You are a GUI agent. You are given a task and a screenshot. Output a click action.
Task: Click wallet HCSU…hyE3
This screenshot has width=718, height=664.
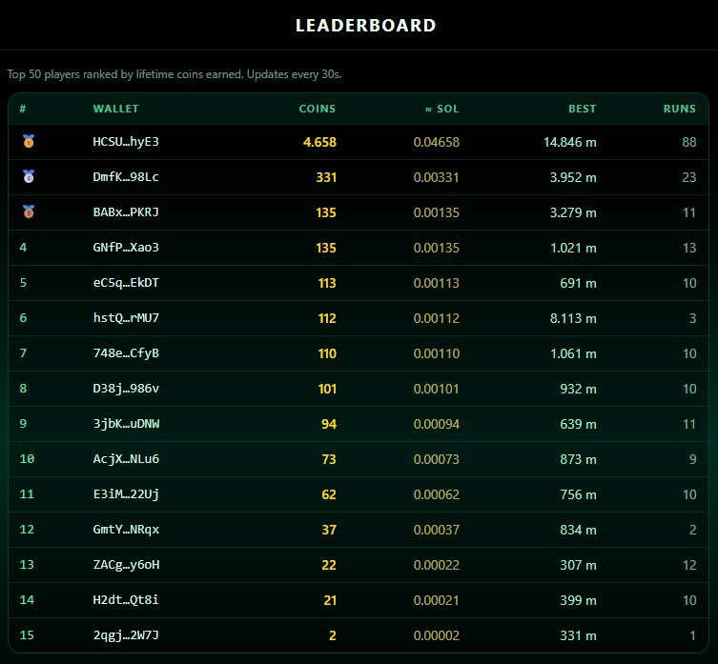(126, 142)
